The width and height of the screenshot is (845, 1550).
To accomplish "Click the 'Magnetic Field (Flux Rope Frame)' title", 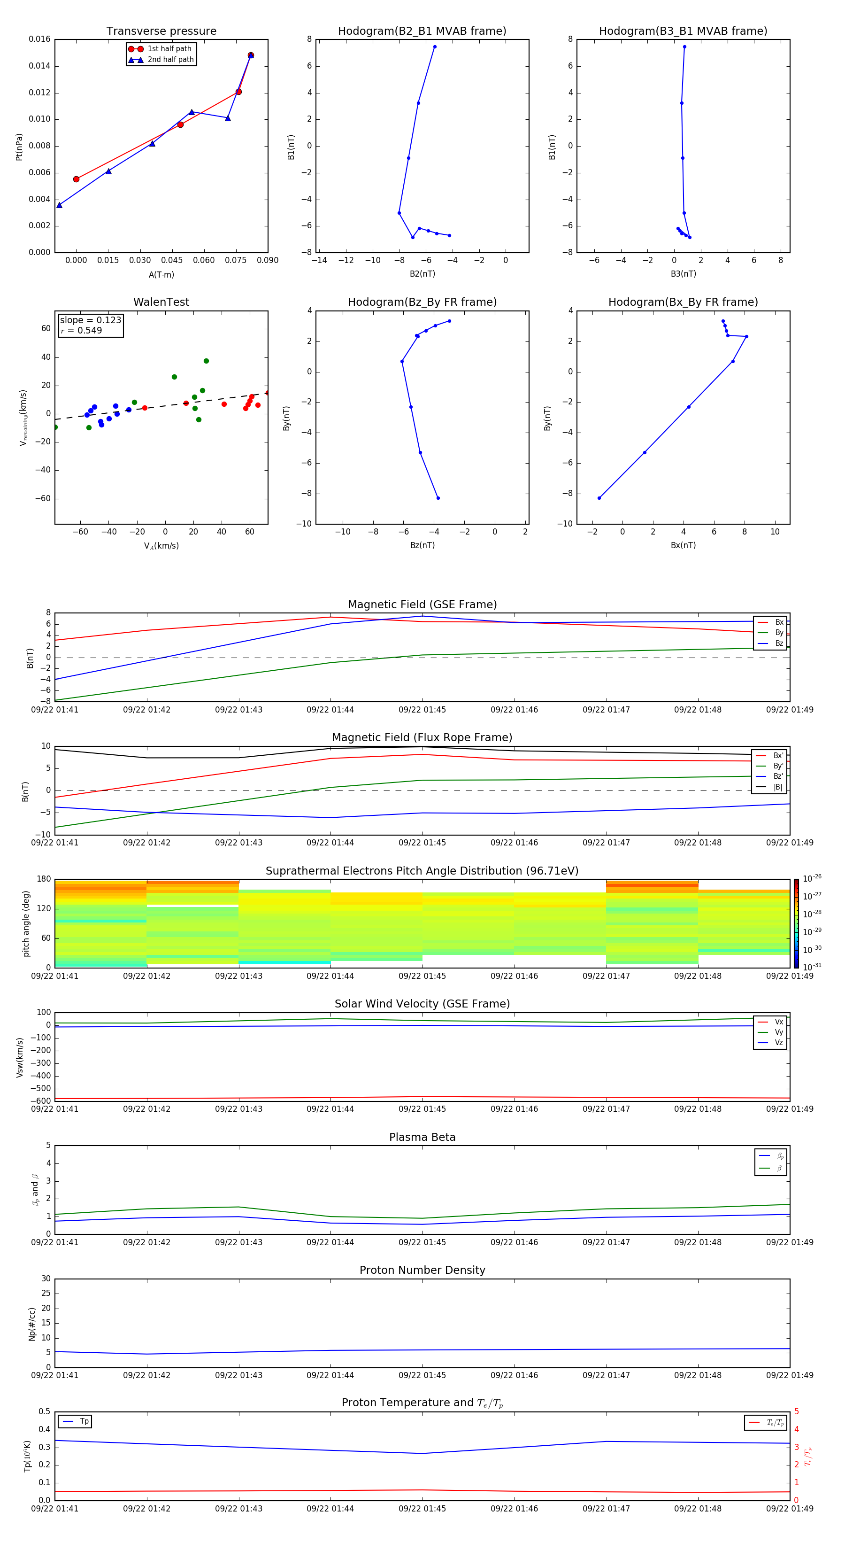I will point(422,738).
